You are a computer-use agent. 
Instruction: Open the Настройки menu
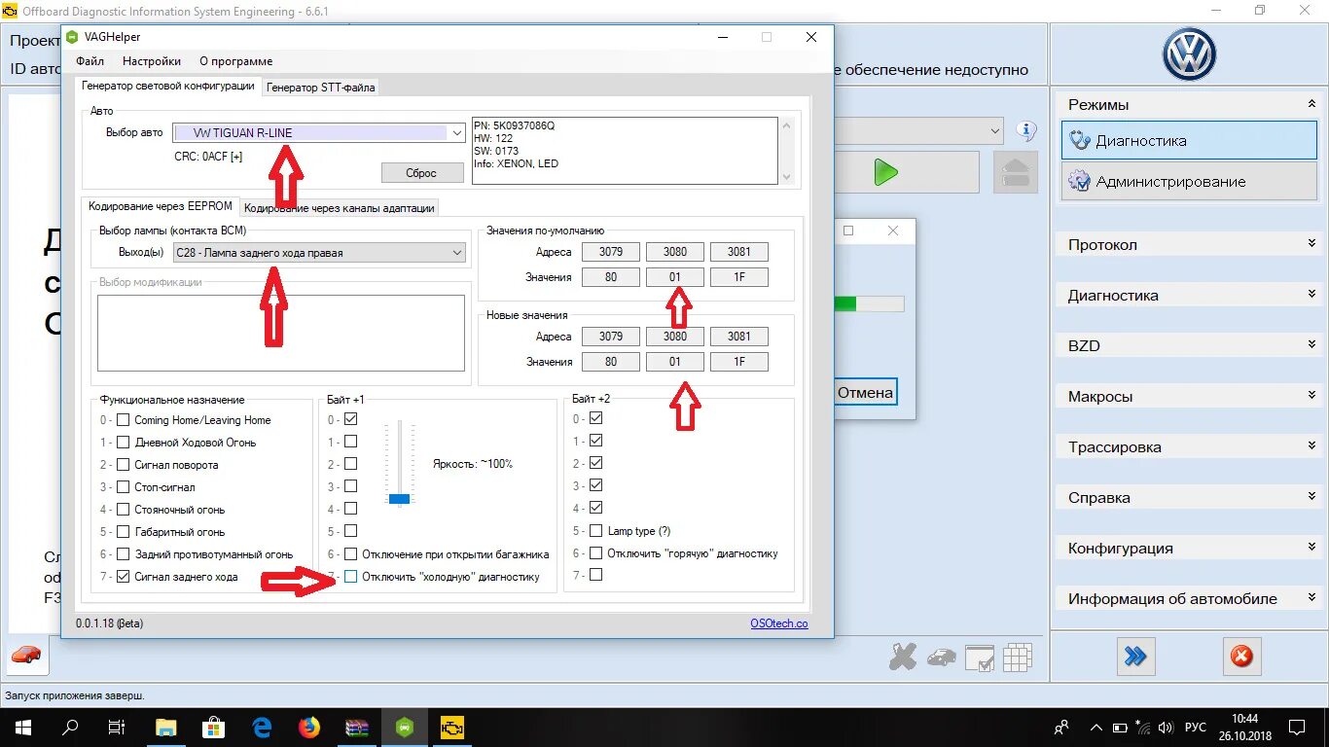(x=152, y=61)
